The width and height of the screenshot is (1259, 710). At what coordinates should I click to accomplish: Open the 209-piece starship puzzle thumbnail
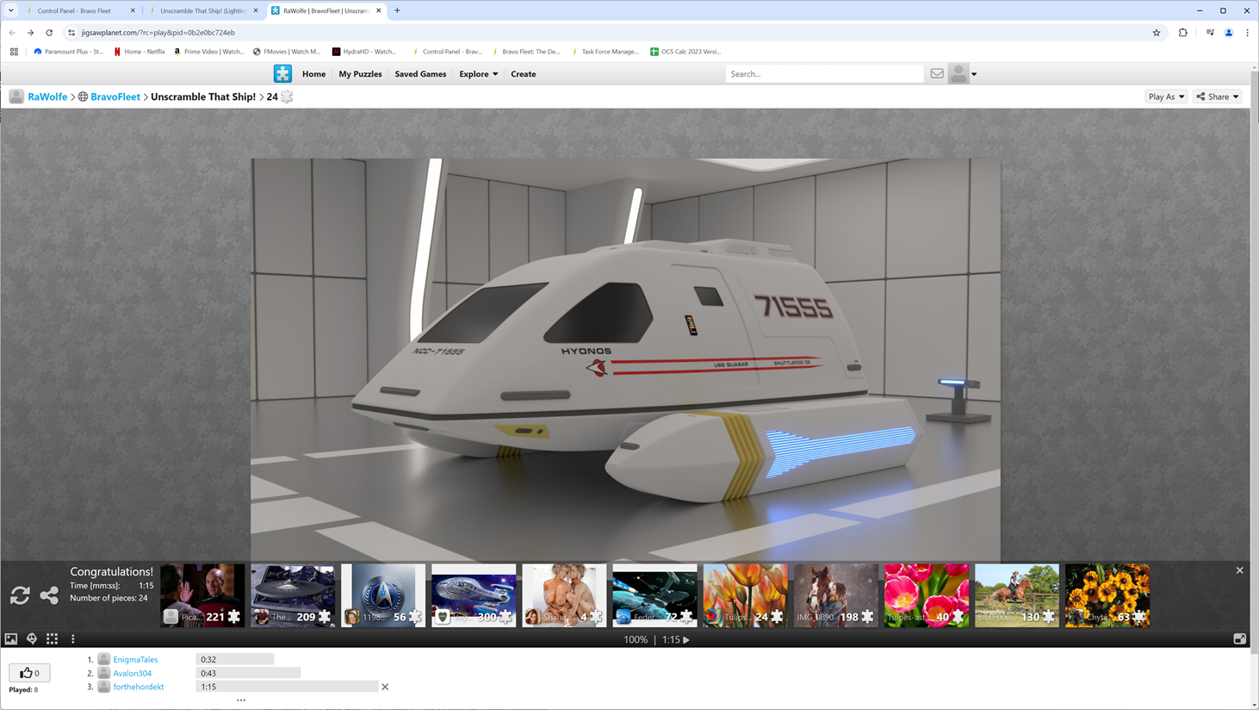293,595
